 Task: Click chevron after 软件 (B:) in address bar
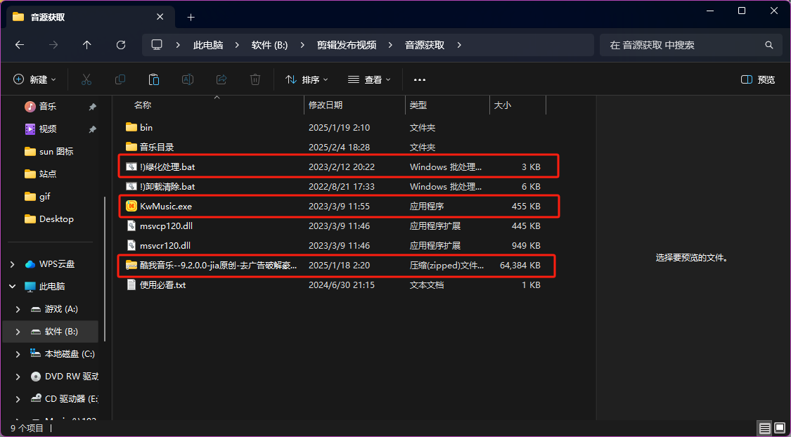coord(302,45)
